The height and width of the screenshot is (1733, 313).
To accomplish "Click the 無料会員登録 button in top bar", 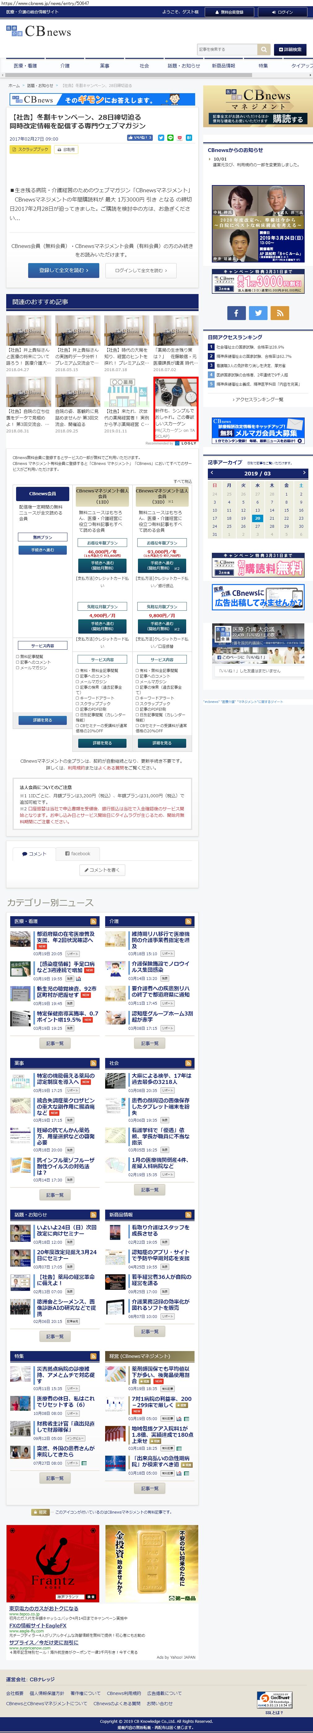I will pos(229,12).
